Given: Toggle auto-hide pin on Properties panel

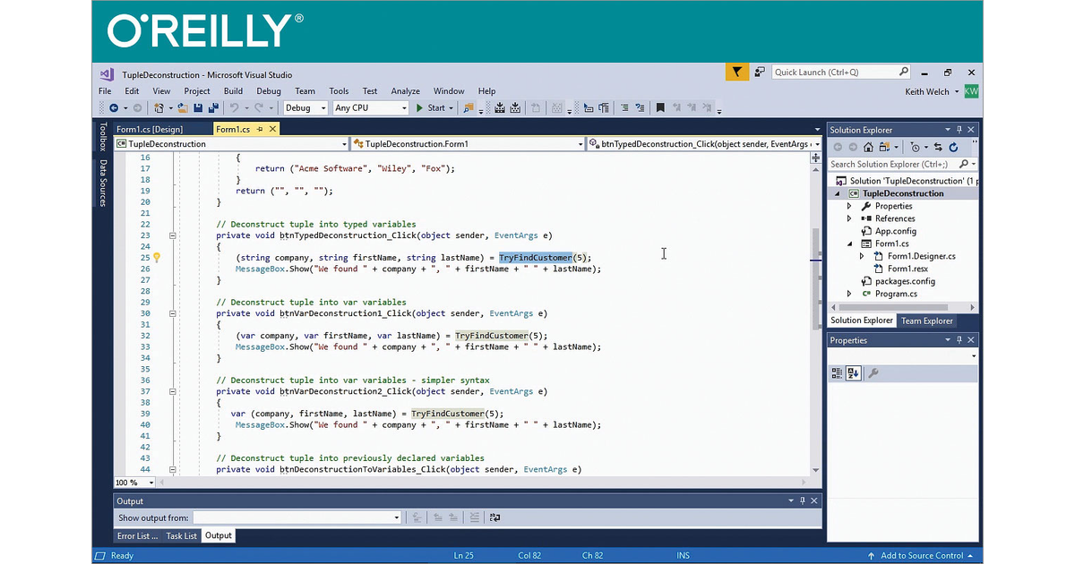Looking at the screenshot, I should 959,340.
